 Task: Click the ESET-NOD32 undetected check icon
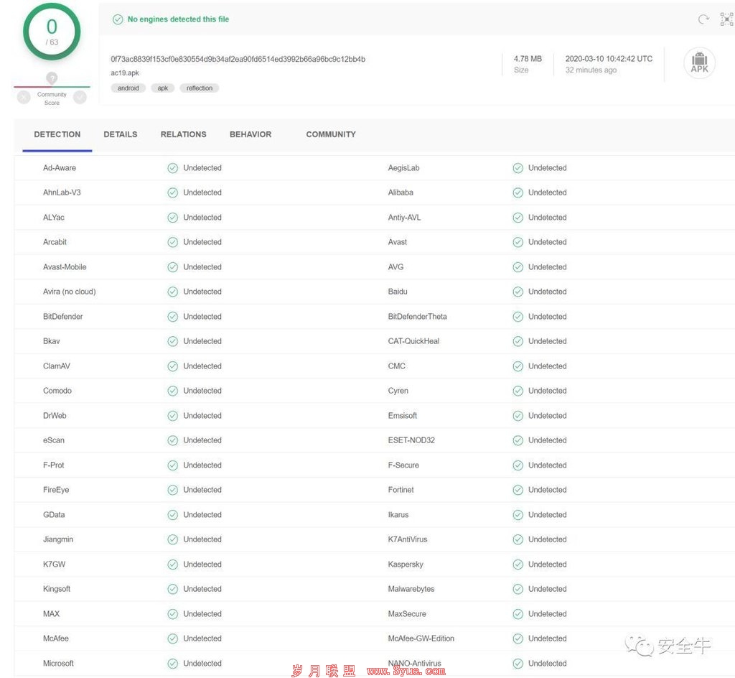(x=518, y=440)
